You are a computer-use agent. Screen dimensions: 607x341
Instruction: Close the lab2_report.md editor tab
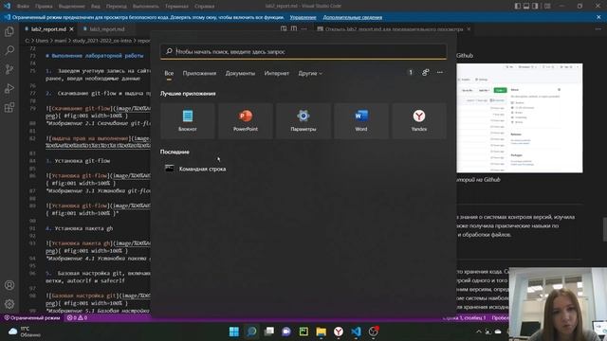tap(72, 29)
